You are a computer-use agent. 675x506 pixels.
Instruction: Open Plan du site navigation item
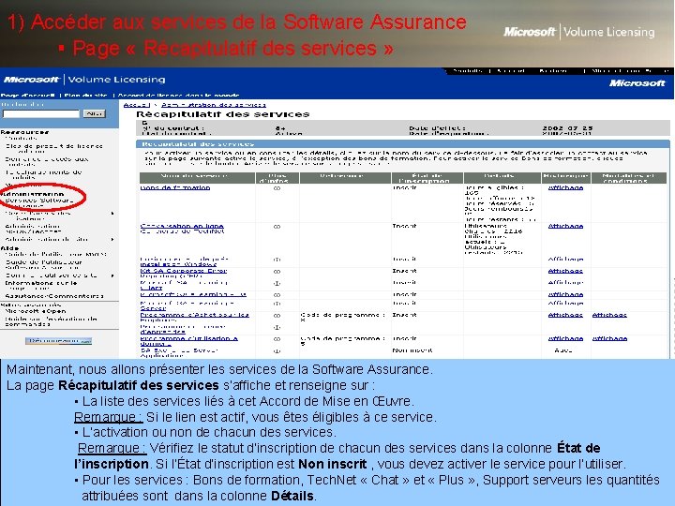[x=85, y=95]
